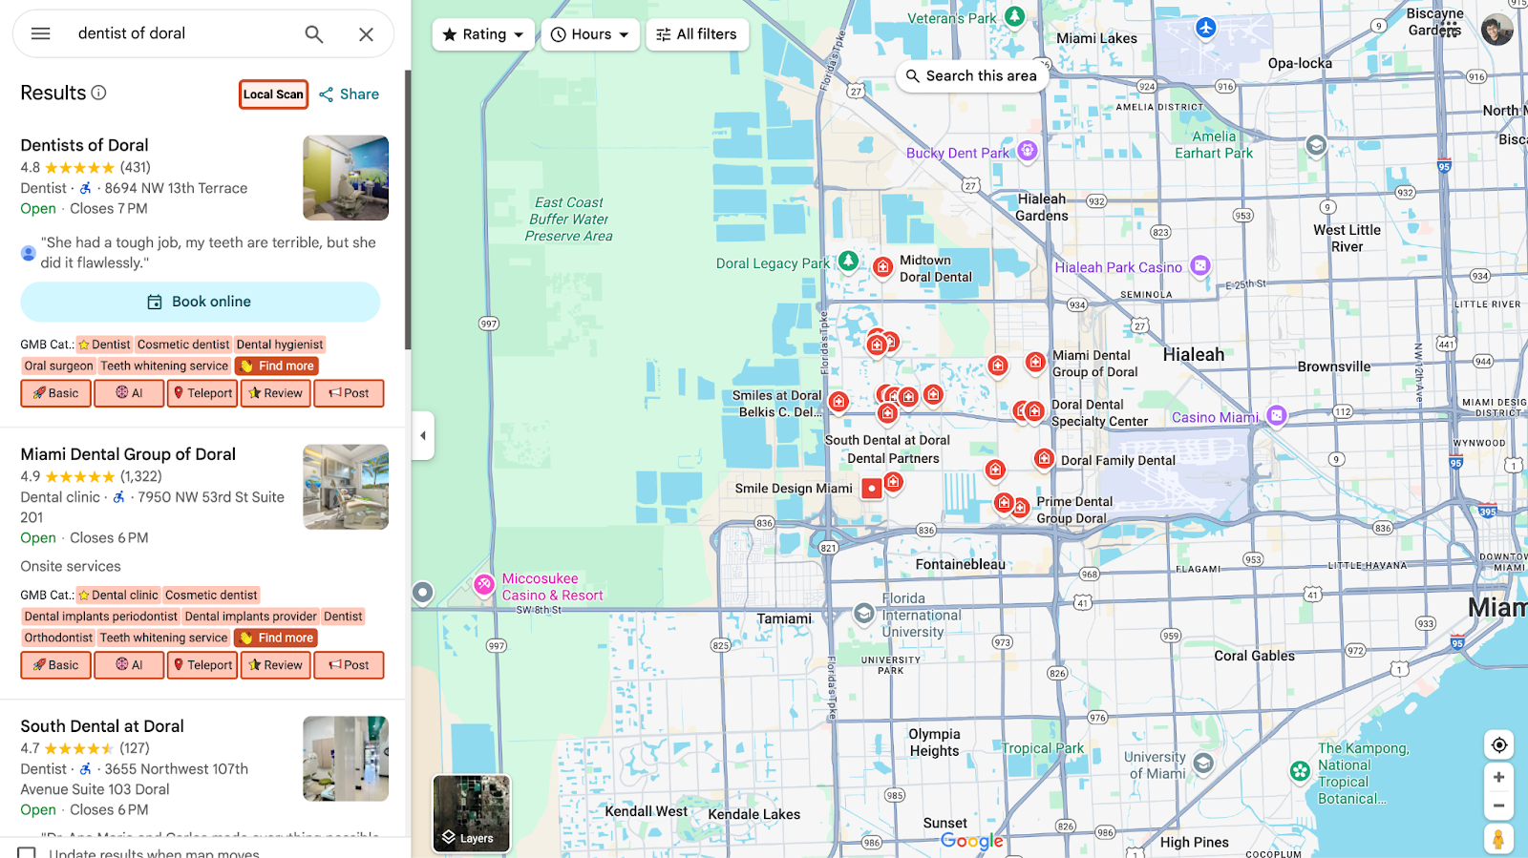Open South Dental at Doral listing title
The width and height of the screenshot is (1528, 858).
(x=102, y=726)
